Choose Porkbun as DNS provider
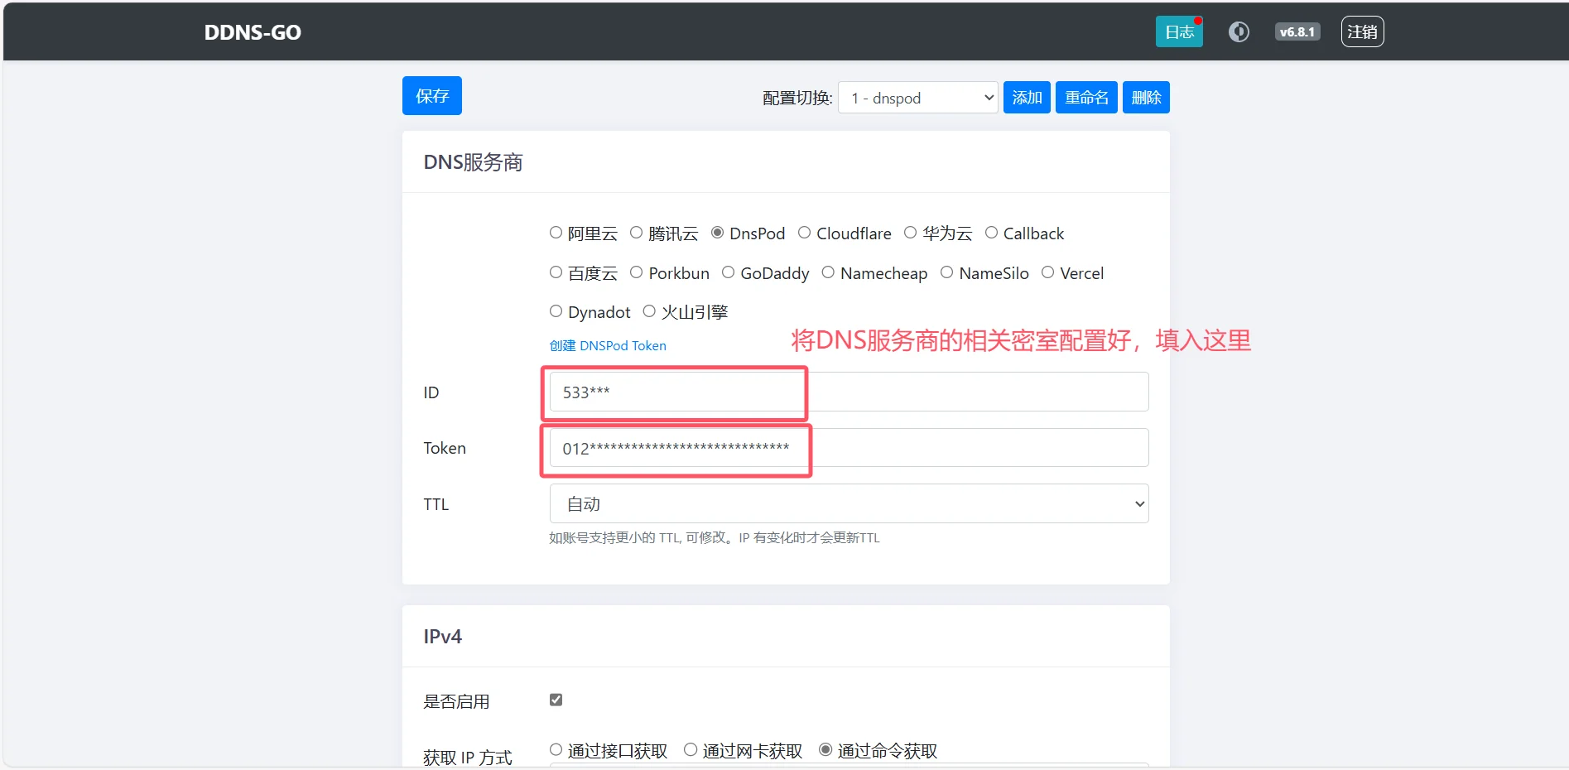1569x770 pixels. click(636, 272)
